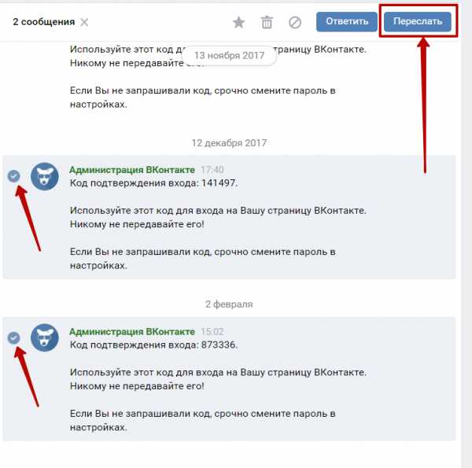Open Администрация ВКонтакте name in 17:40 message
472x468 pixels.
tap(132, 170)
